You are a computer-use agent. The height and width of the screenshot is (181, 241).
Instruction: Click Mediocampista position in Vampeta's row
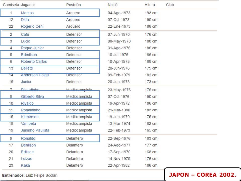(79, 124)
